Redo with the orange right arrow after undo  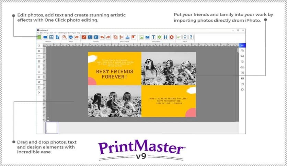pyautogui.click(x=108, y=37)
